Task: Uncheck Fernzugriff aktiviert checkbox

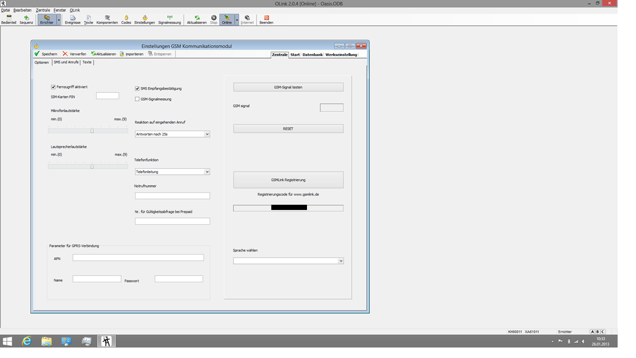Action: [54, 87]
